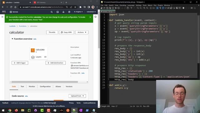This screenshot has width=200, height=113.
Task: Open the browser home page
Action: tap(15, 7)
